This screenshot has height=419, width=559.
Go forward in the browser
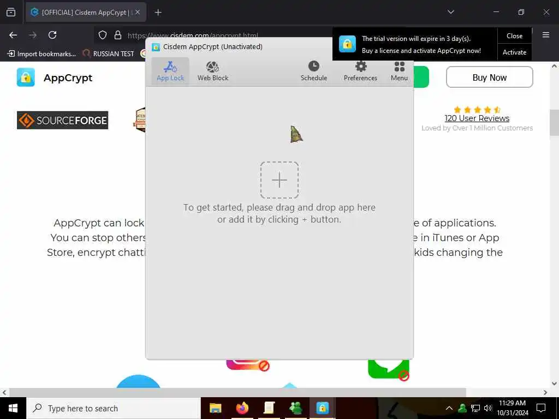click(33, 35)
